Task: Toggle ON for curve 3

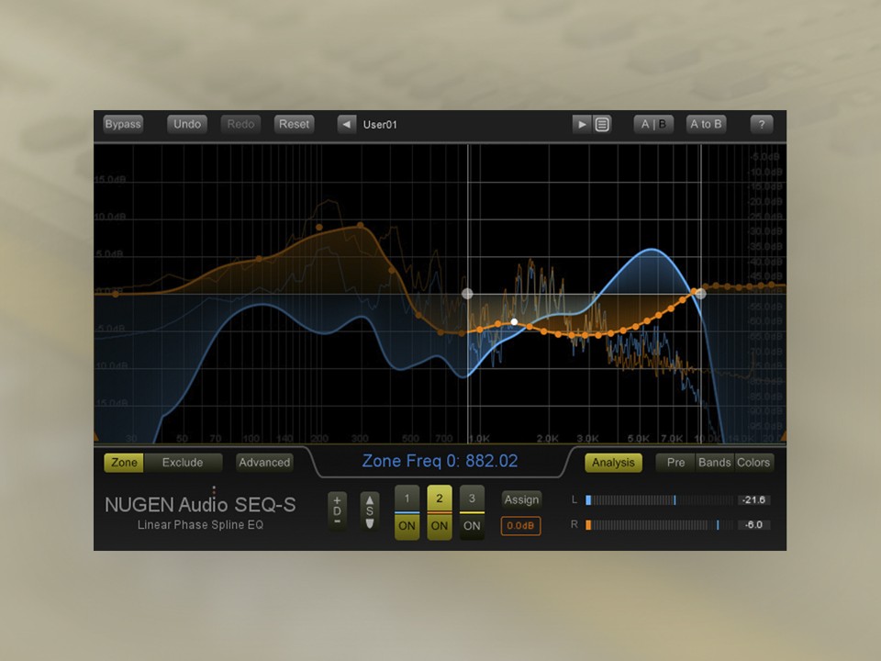Action: 472,527
